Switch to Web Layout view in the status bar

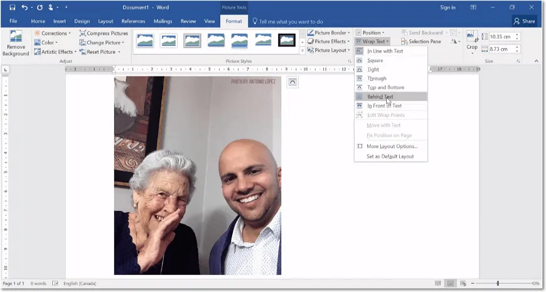[463, 283]
